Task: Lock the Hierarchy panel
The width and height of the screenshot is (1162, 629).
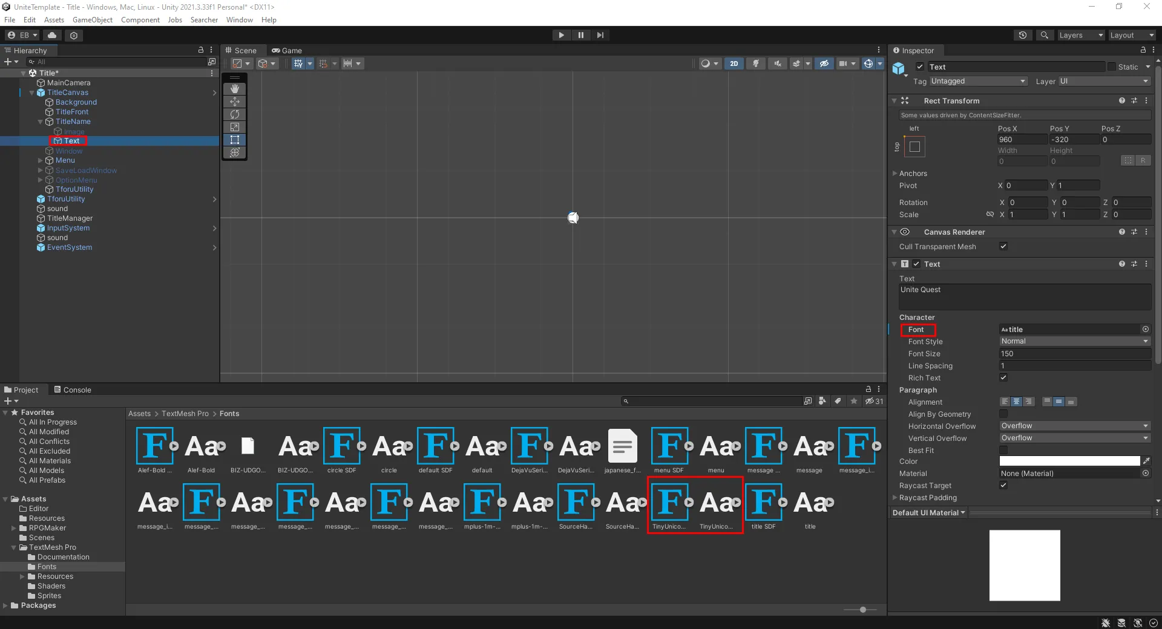Action: coord(201,50)
